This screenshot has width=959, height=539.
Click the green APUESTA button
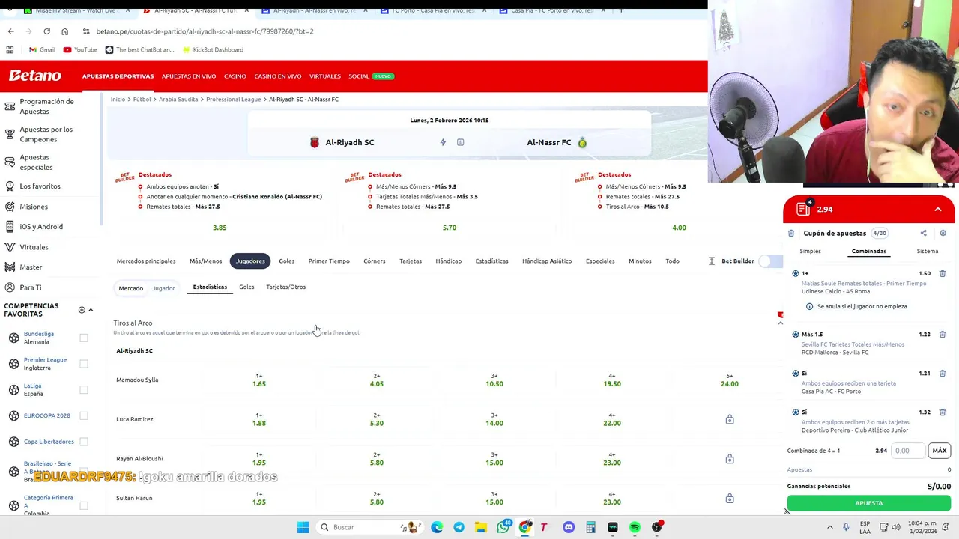[868, 503]
